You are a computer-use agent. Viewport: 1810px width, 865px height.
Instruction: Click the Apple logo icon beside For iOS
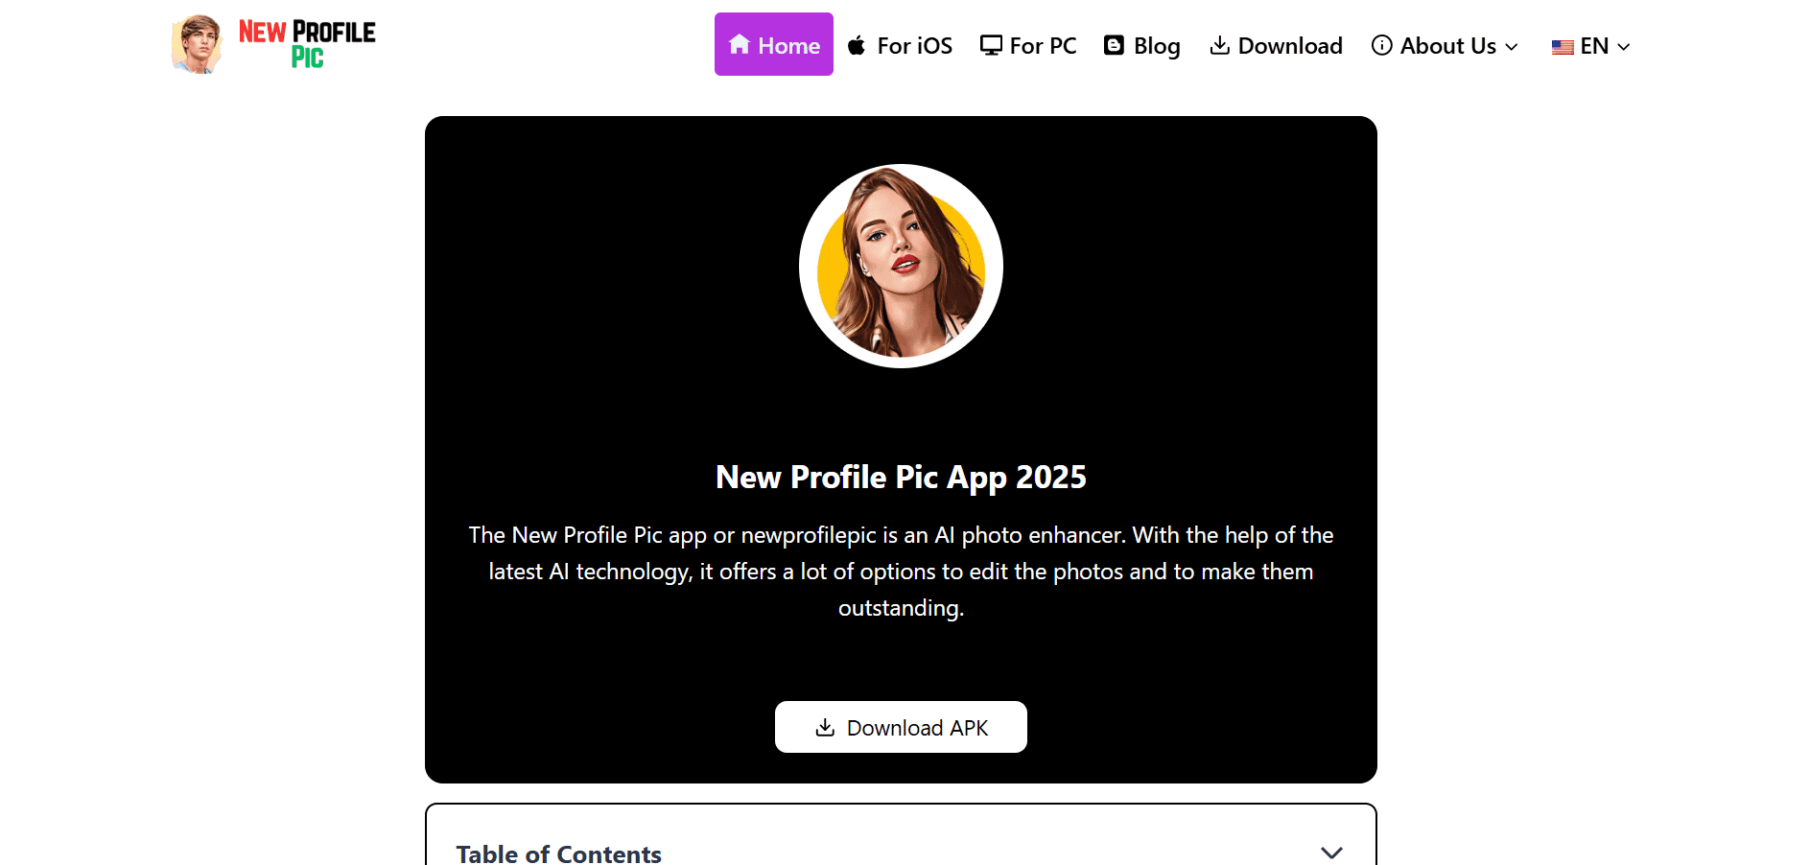point(857,45)
